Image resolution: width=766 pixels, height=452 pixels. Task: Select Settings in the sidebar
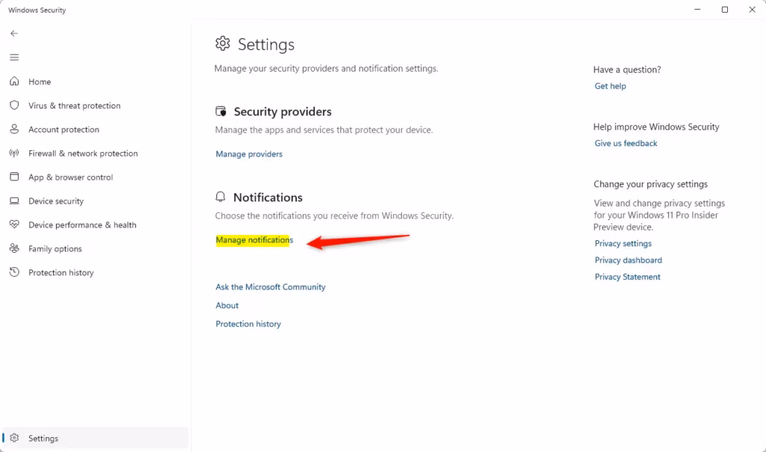point(43,439)
